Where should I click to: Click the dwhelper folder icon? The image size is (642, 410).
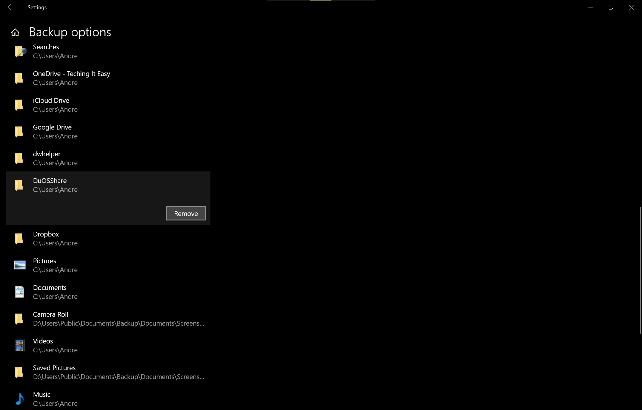[x=19, y=158]
